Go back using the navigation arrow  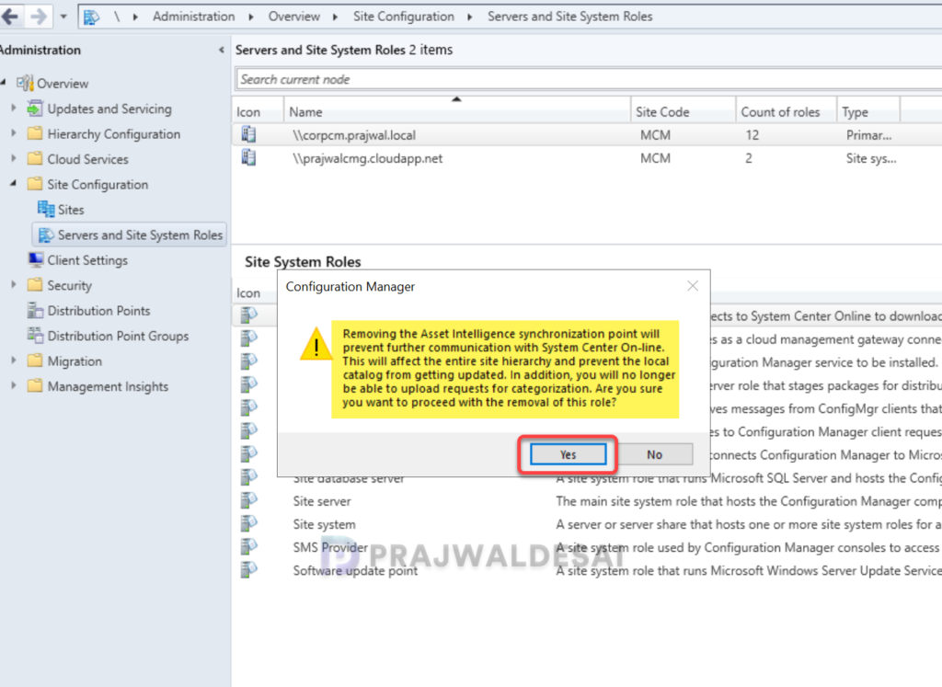coord(11,17)
